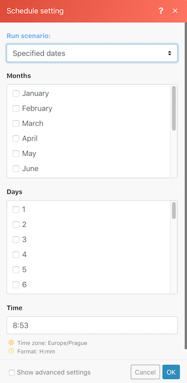Click the Months list scrollbar
The width and height of the screenshot is (187, 383).
pyautogui.click(x=174, y=108)
